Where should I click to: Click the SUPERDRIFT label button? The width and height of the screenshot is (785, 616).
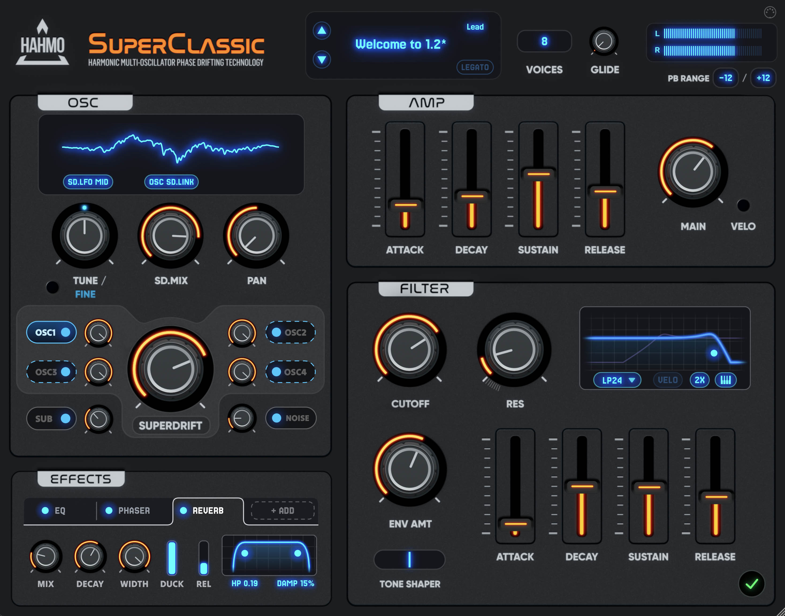(x=170, y=426)
